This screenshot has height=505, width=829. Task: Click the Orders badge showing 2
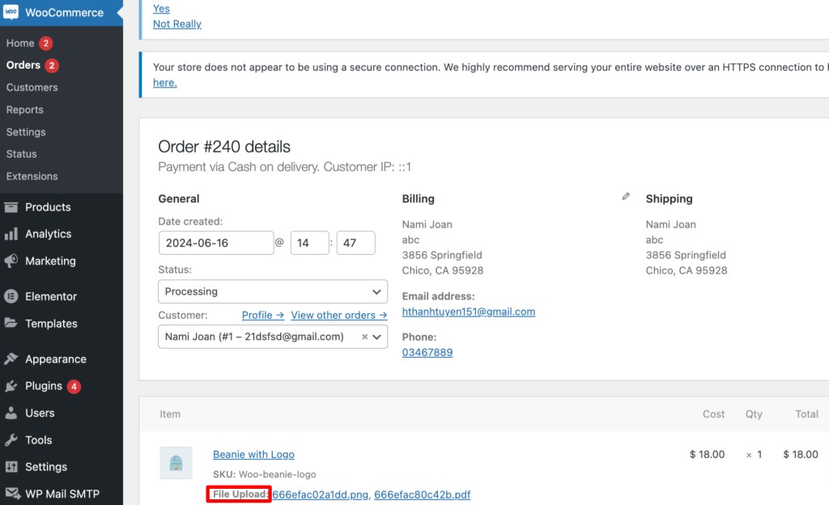point(51,66)
